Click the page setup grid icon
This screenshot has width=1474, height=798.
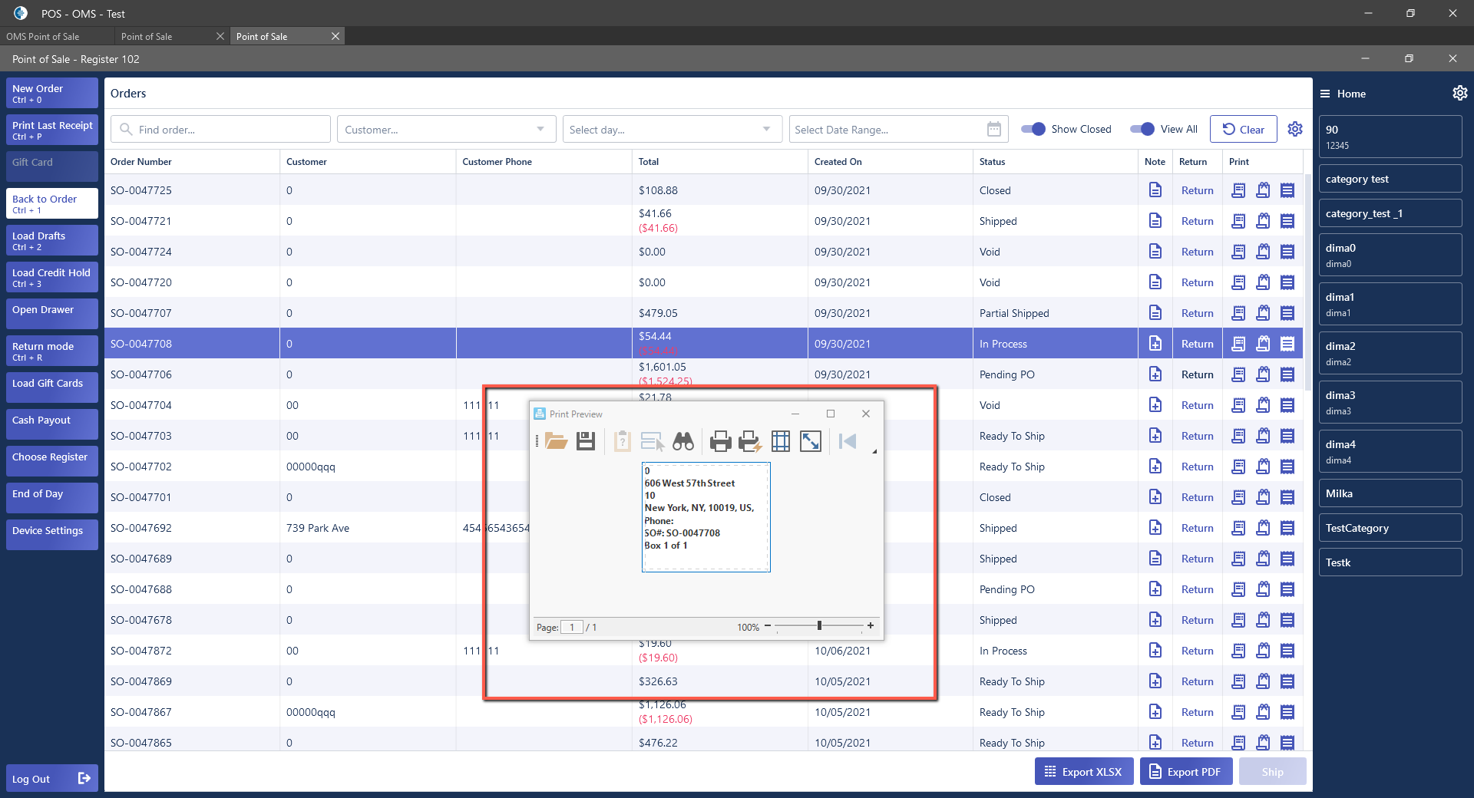click(780, 441)
